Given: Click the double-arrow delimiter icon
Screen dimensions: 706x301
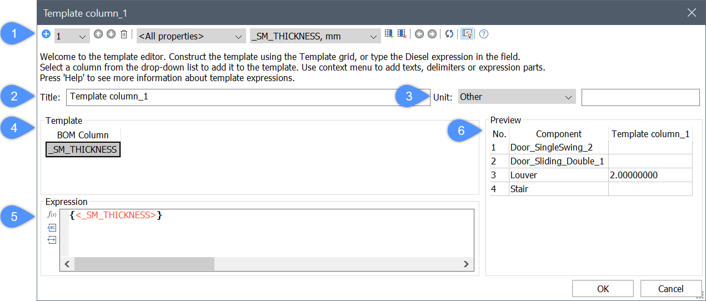Looking at the screenshot, I should coord(52,240).
